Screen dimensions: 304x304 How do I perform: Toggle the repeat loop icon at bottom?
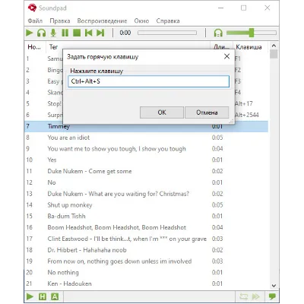point(244,296)
